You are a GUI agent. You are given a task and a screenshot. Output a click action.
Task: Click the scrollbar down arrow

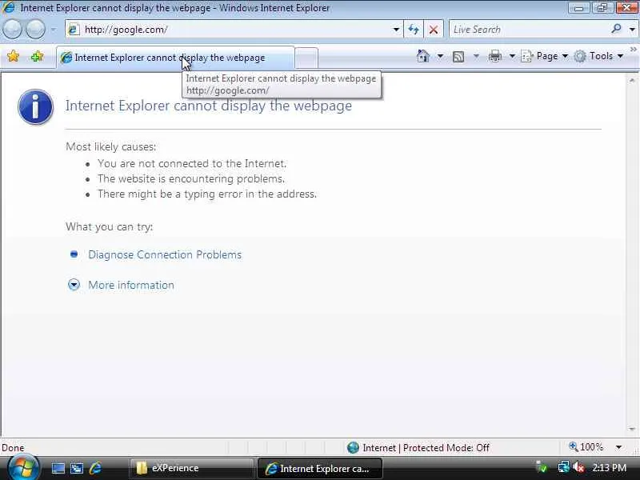632,429
